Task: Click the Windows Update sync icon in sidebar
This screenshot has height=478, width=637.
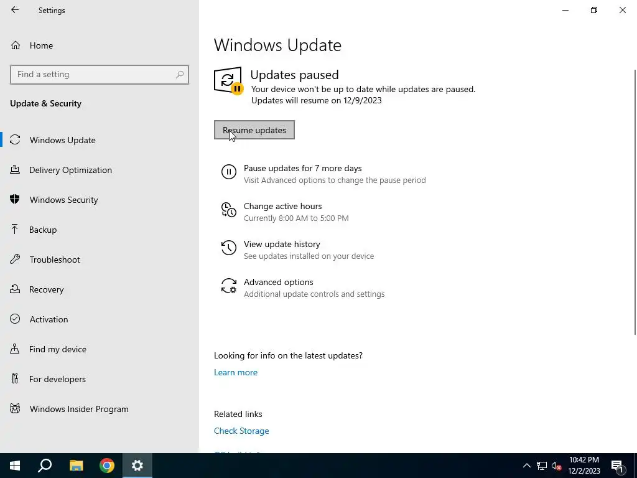Action: click(x=15, y=140)
